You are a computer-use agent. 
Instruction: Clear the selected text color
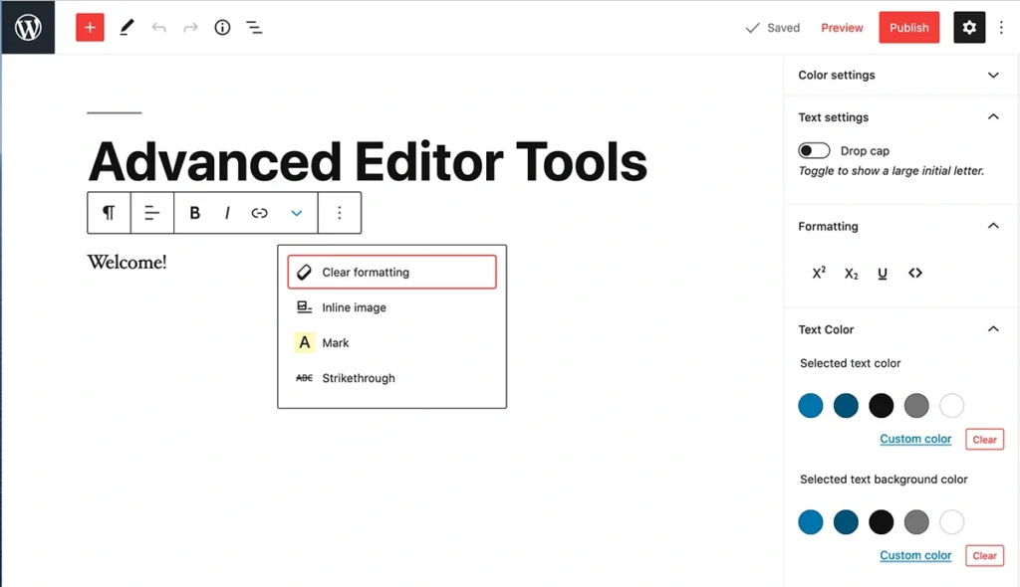[984, 440]
